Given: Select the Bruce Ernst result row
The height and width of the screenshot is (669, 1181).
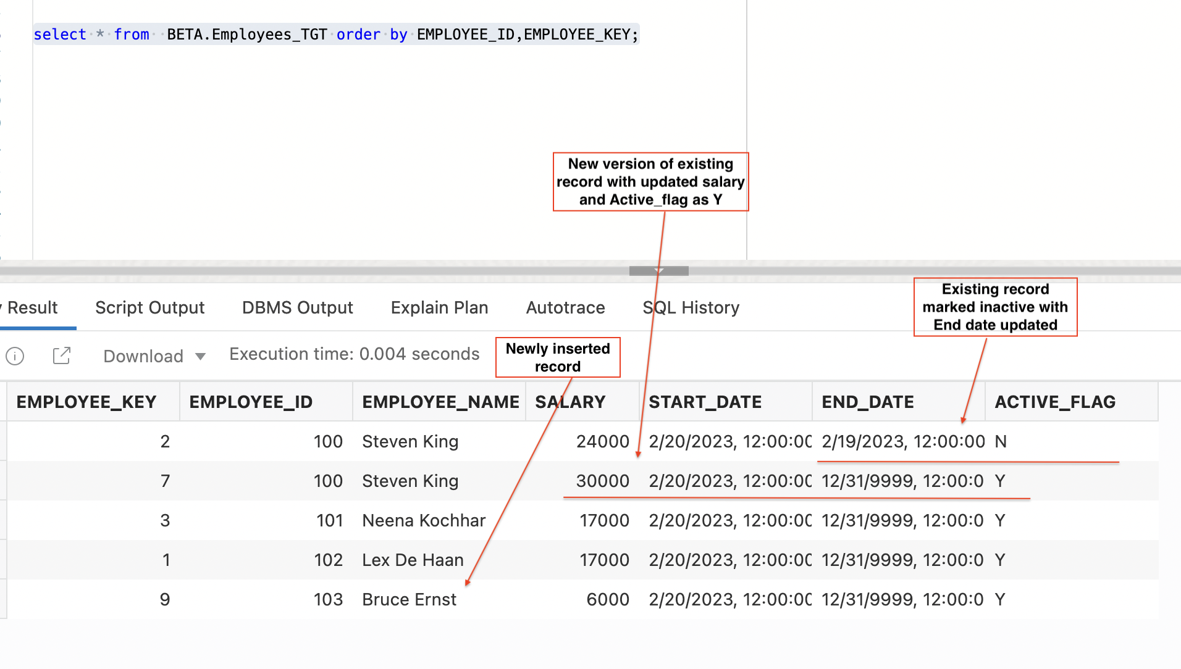Looking at the screenshot, I should [x=410, y=599].
